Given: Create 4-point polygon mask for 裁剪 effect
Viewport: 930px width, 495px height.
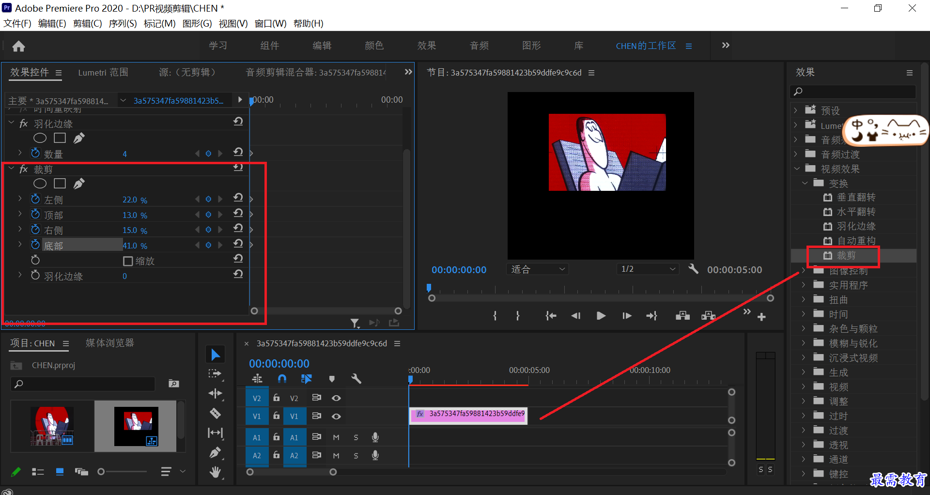Looking at the screenshot, I should tap(60, 184).
